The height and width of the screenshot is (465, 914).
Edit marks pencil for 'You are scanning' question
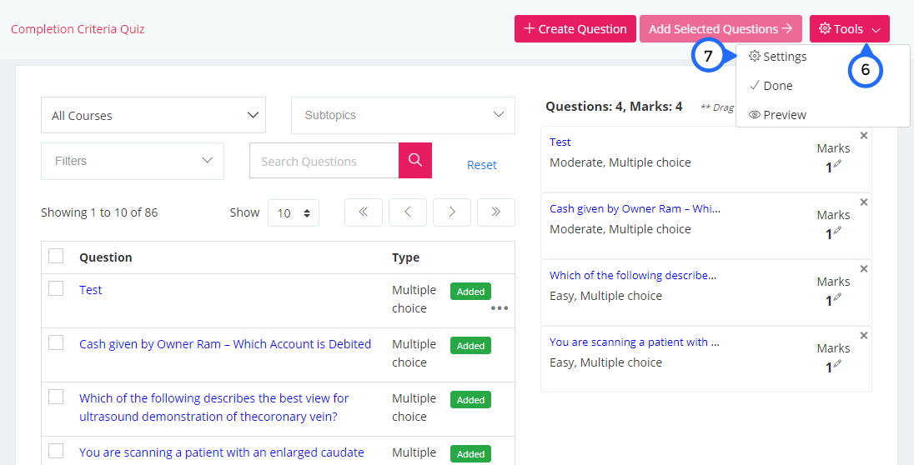(837, 364)
